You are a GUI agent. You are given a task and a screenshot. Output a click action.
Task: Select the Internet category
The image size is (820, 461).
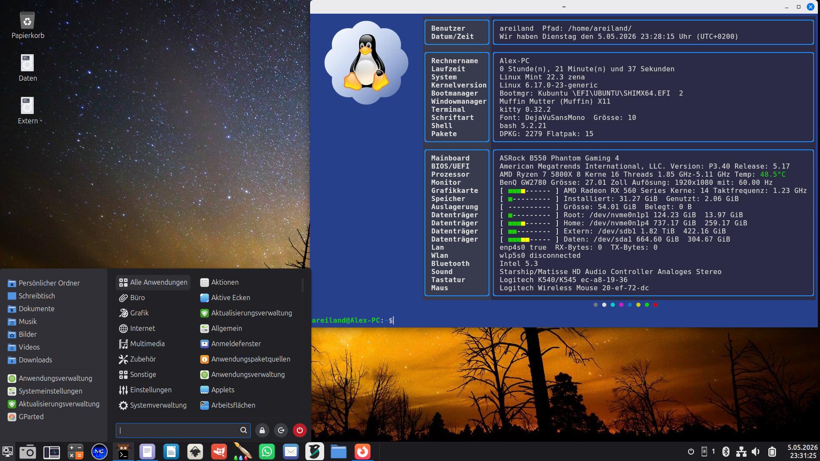153,328
